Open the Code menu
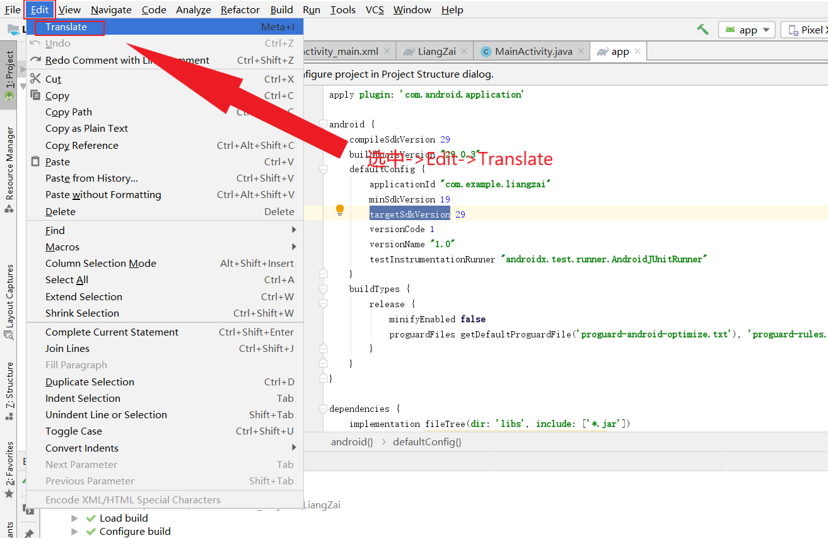Image resolution: width=828 pixels, height=538 pixels. click(154, 9)
